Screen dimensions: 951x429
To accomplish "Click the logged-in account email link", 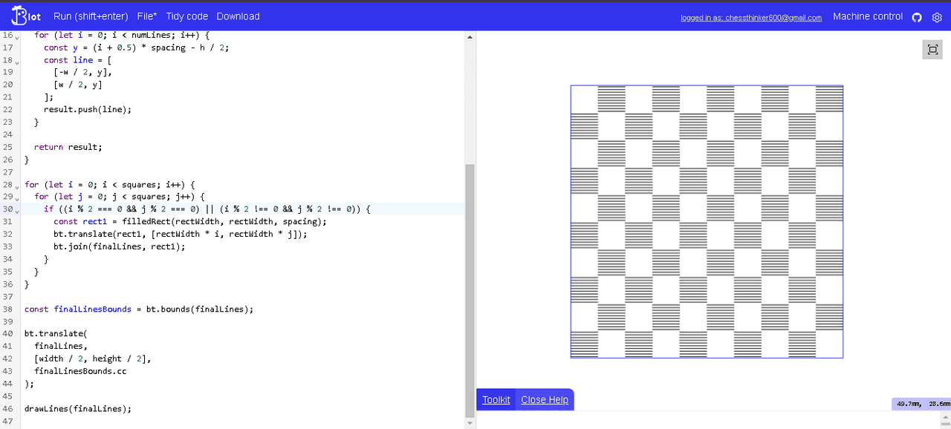I will point(750,18).
